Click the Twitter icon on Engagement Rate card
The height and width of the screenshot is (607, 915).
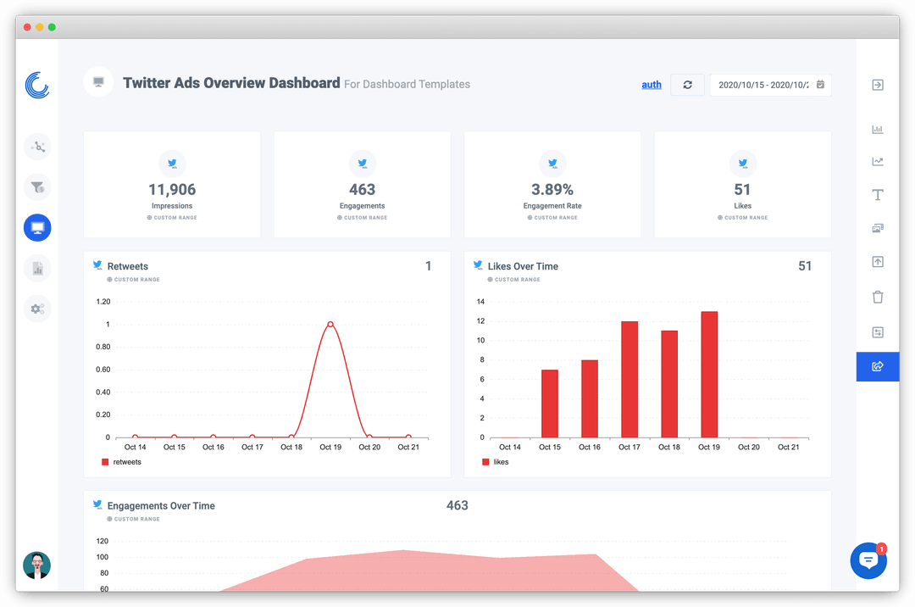552,164
